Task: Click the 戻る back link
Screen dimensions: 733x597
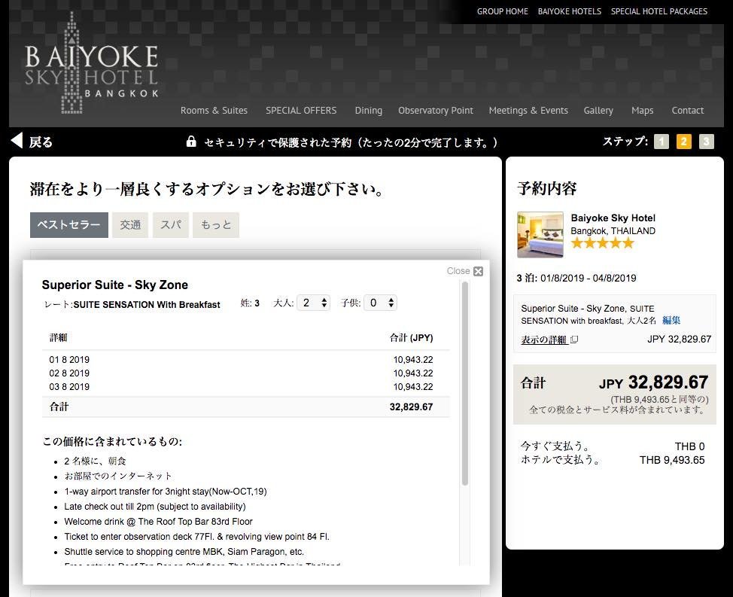Action: click(41, 142)
